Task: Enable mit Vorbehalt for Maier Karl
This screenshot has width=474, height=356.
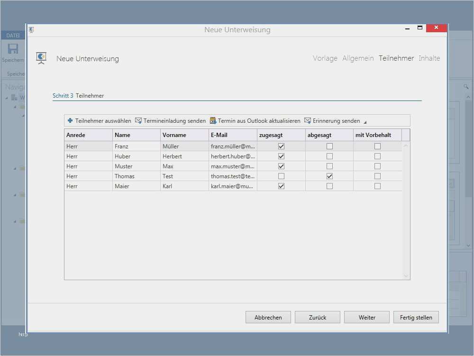Action: tap(377, 186)
